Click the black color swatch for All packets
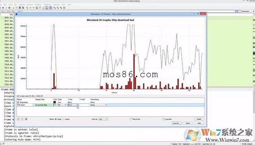Image resolution: width=255 pixels, height=145 pixels. (55, 102)
